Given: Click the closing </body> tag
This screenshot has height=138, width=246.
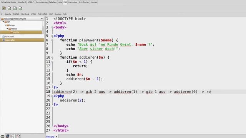Looking at the screenshot, I should click(61, 126).
